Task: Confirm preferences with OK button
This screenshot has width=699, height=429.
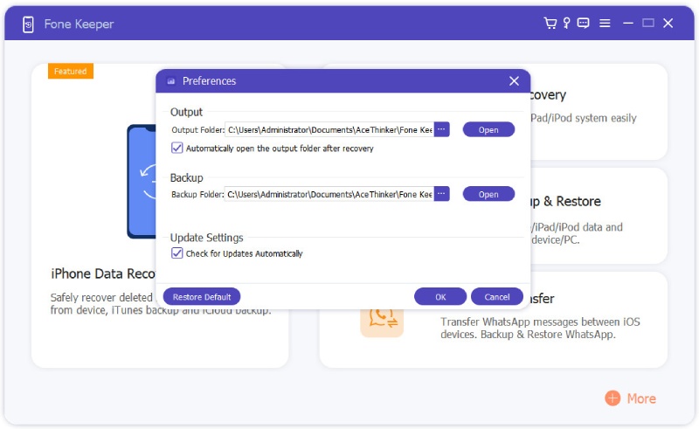Action: 439,297
